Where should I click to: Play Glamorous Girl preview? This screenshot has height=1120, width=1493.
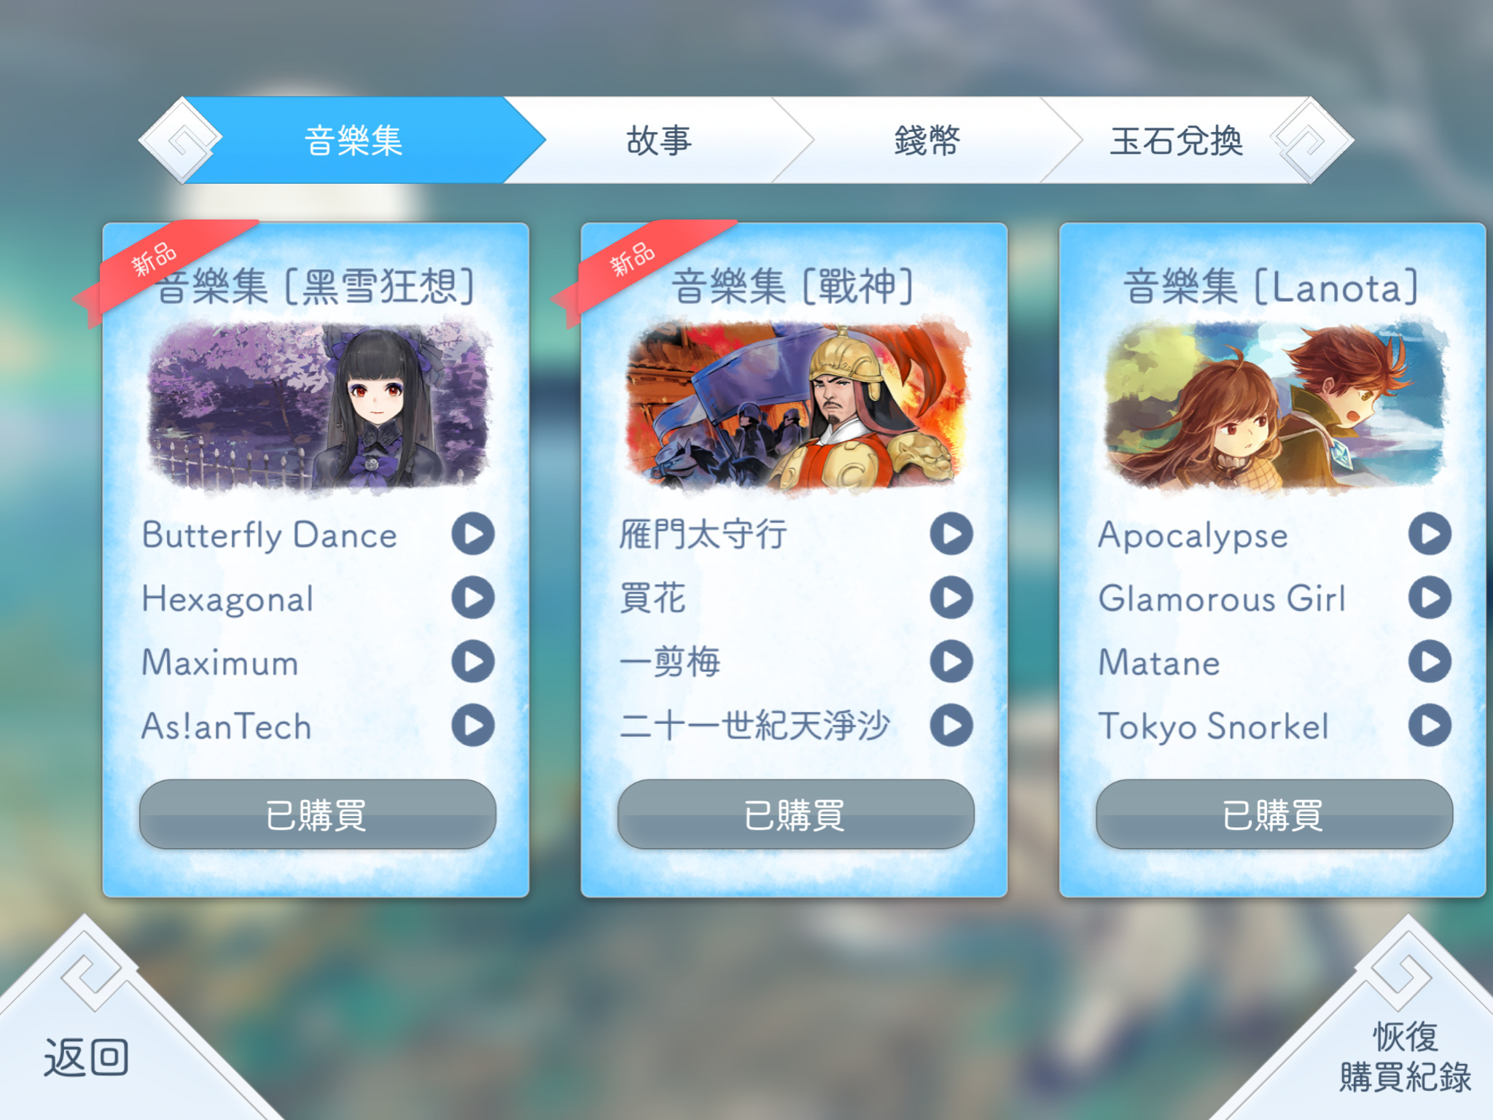tap(1430, 598)
